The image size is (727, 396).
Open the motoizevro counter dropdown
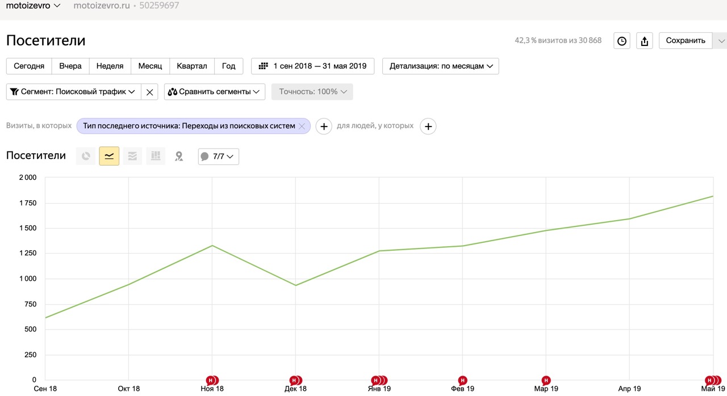pyautogui.click(x=33, y=6)
